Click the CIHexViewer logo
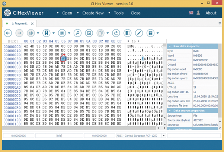Screen dimensions: 224x152 pyautogui.click(x=23, y=13)
